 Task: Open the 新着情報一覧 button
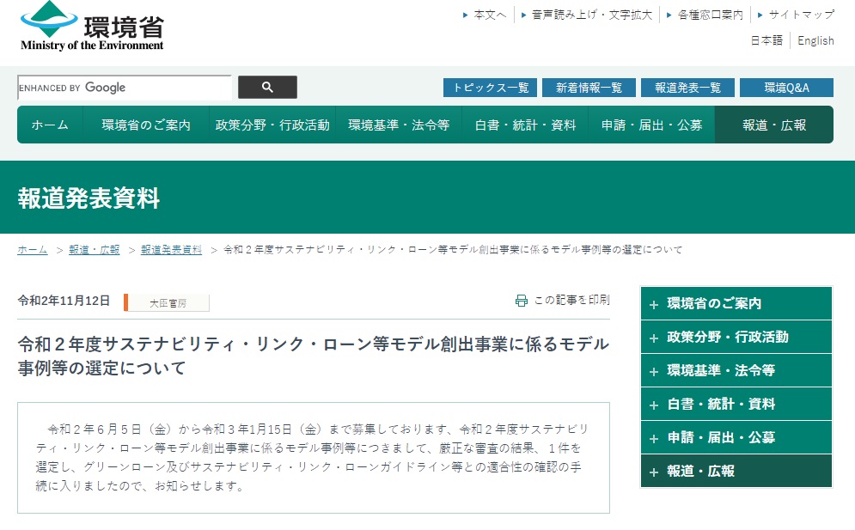589,88
